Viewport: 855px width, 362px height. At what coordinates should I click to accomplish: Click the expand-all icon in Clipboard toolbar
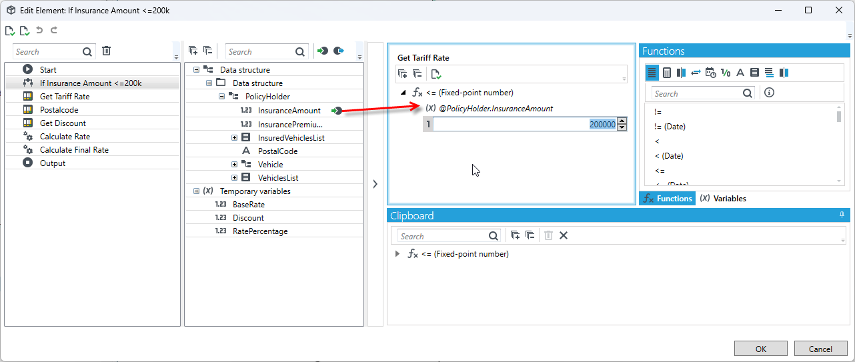(515, 235)
